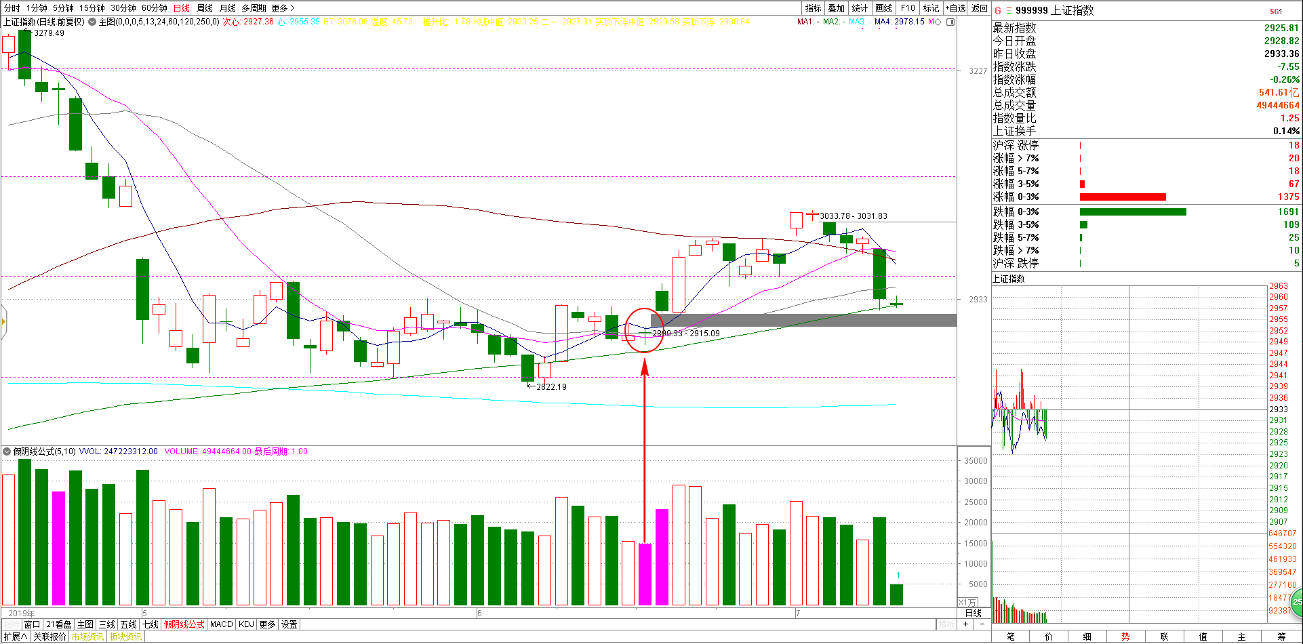Select the KDJ indicator tab
The image size is (1303, 644).
coord(246,624)
